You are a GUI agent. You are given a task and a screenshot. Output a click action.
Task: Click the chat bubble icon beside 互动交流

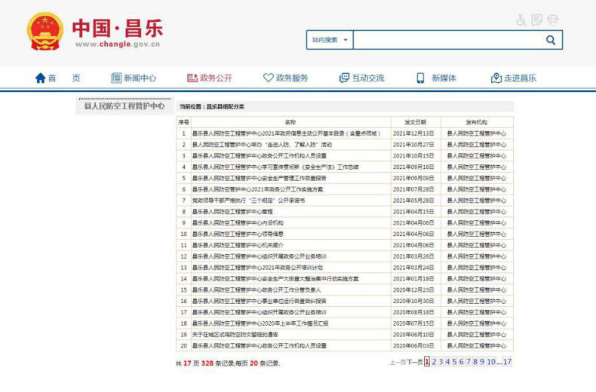(344, 78)
